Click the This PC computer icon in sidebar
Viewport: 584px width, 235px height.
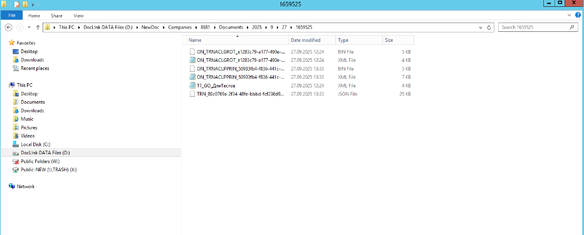[11, 85]
